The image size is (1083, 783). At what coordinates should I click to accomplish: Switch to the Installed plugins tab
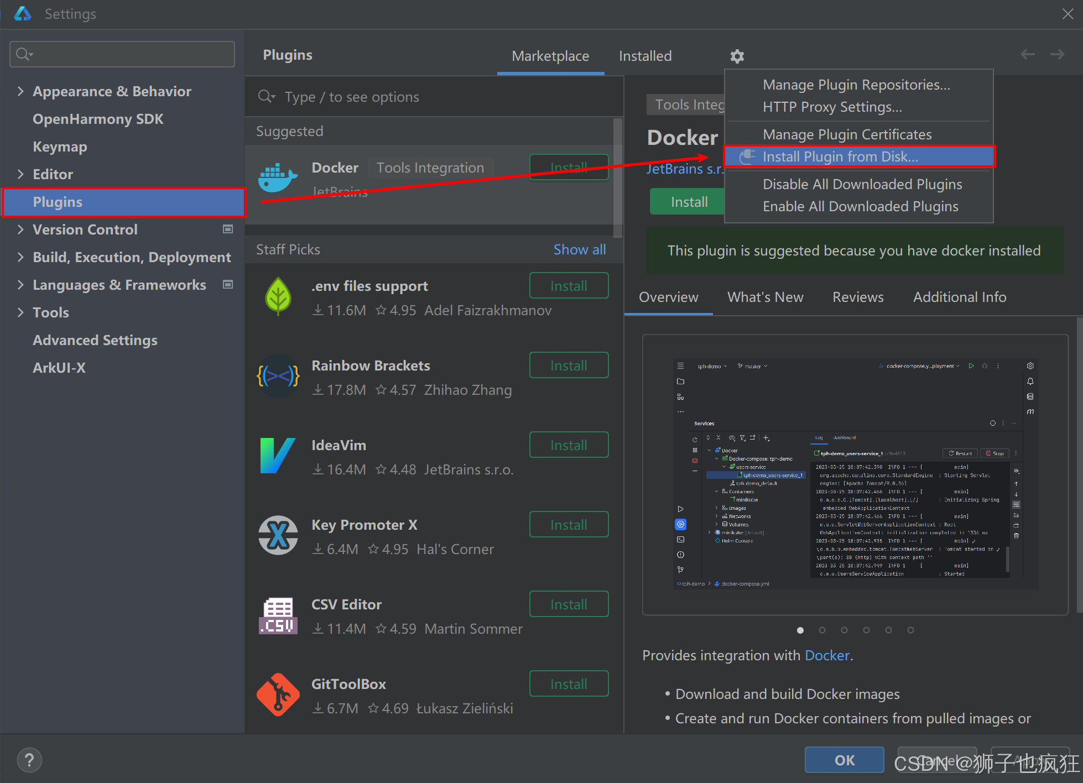coord(645,56)
